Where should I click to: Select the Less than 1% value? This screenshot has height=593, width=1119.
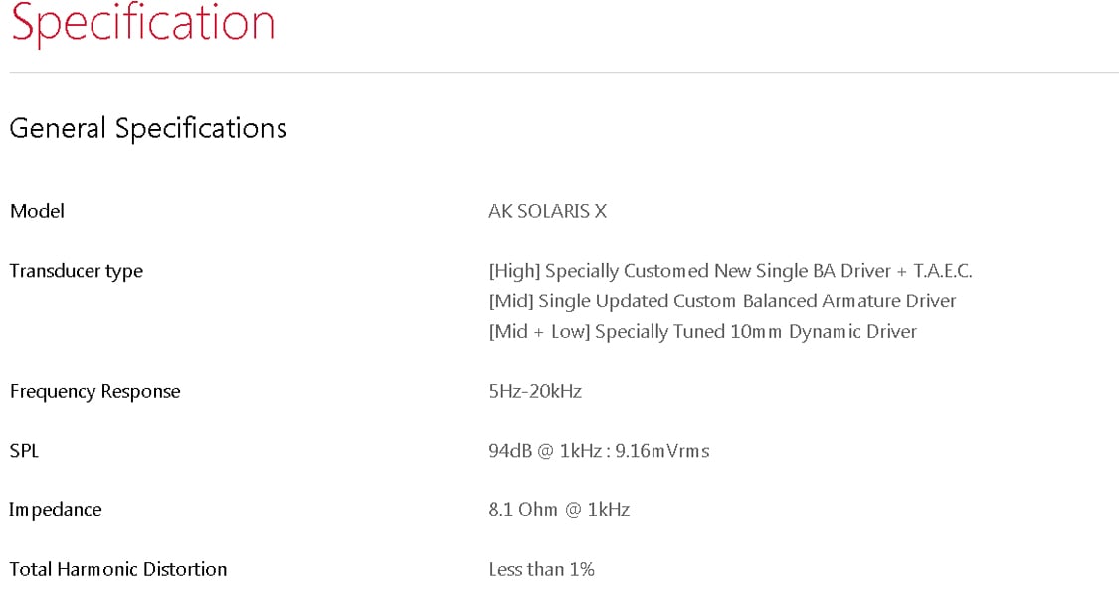click(541, 569)
